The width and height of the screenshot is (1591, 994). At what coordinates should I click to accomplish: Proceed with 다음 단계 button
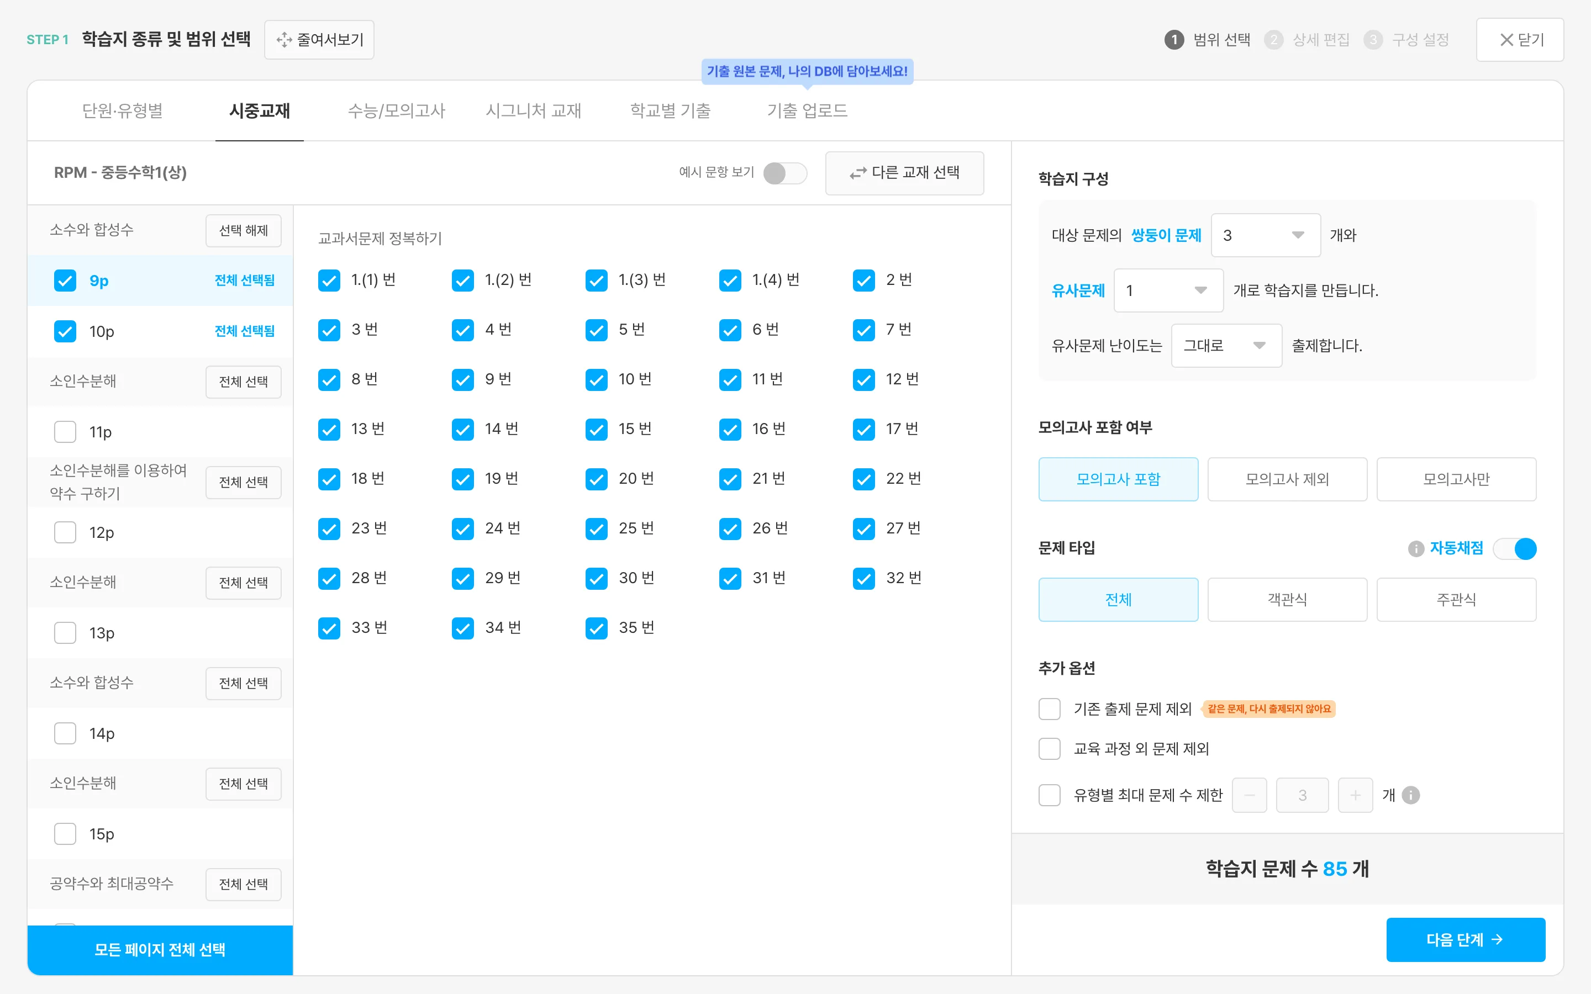point(1466,940)
